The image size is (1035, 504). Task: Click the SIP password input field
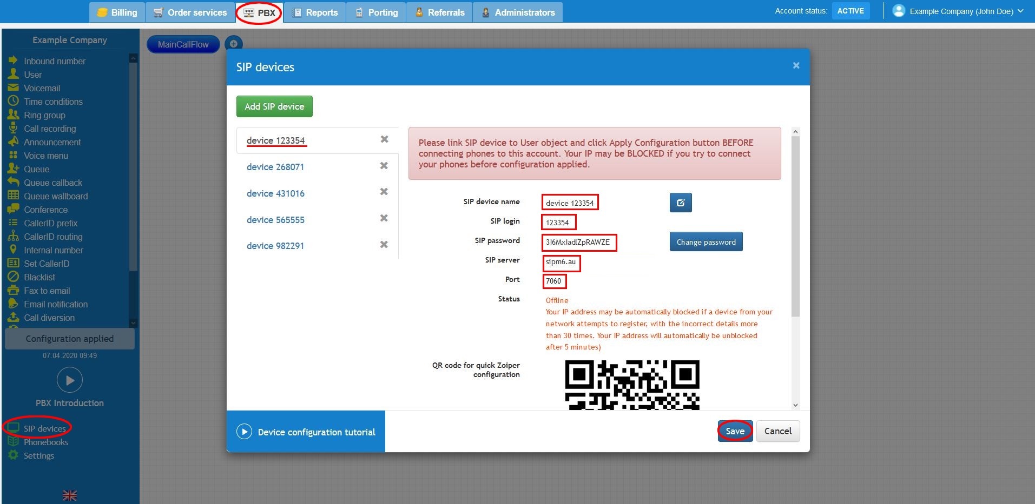[x=578, y=243]
